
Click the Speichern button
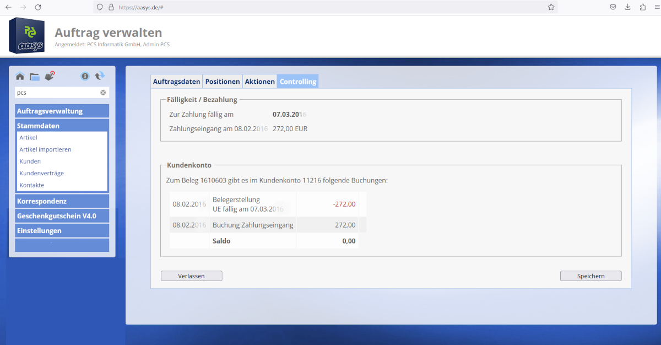pyautogui.click(x=590, y=276)
